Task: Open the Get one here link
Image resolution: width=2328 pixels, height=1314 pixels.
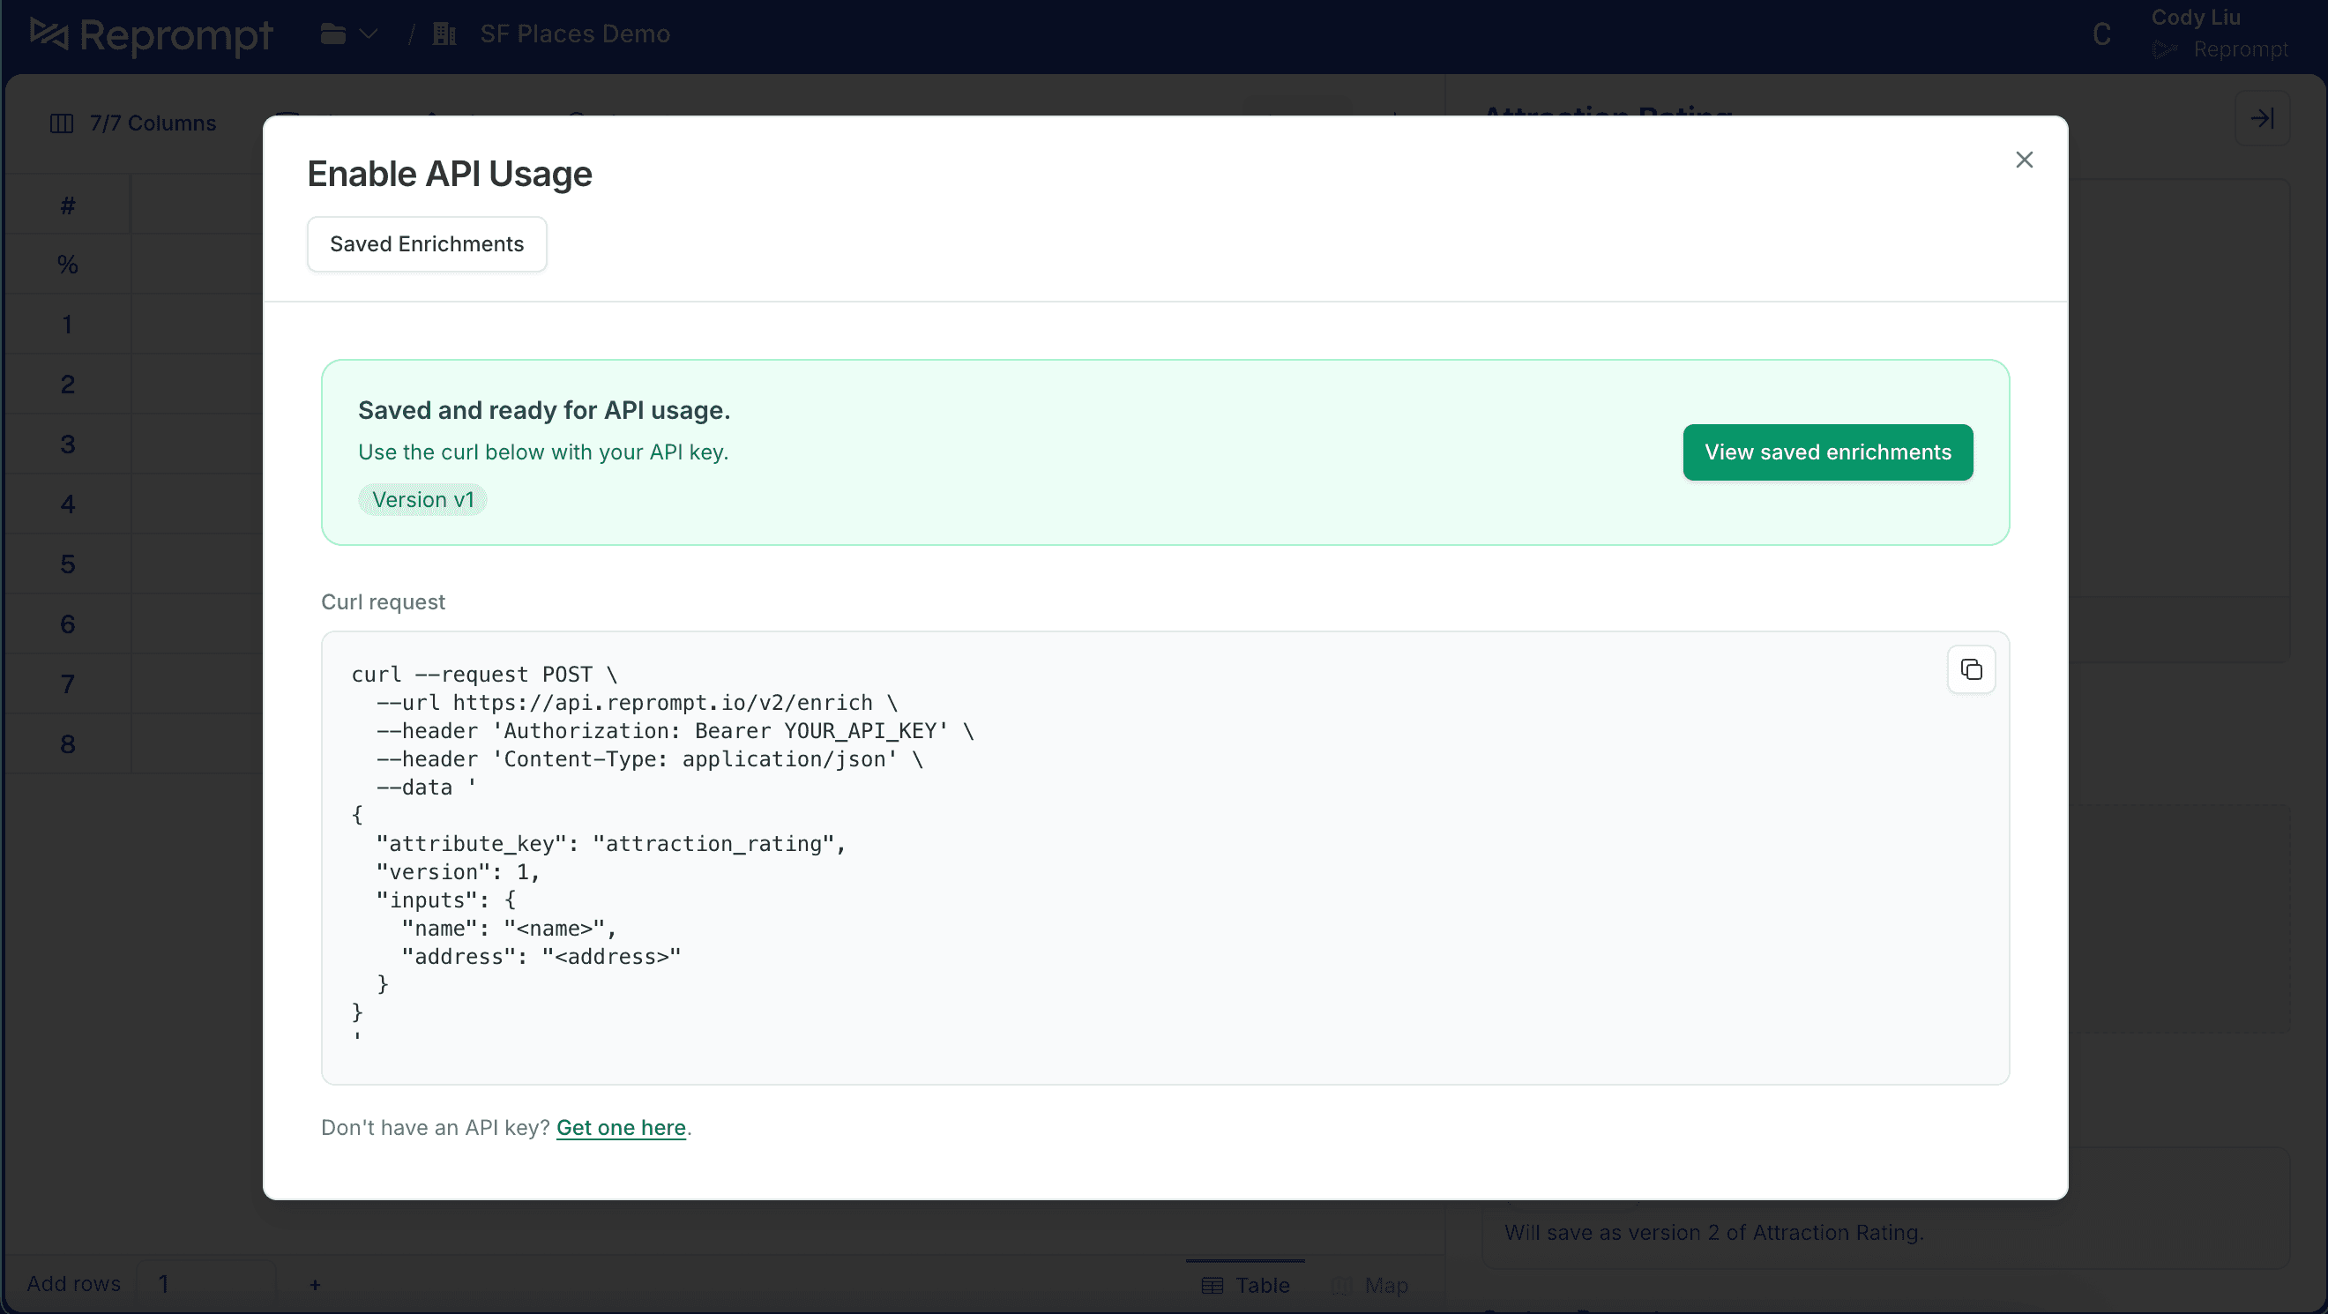Action: [x=621, y=1127]
